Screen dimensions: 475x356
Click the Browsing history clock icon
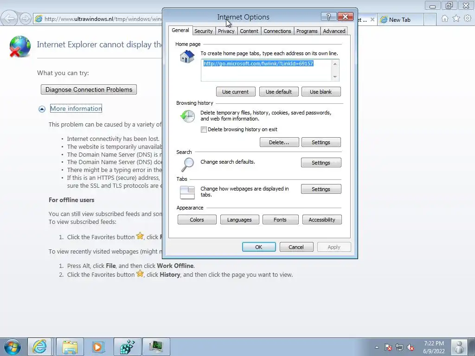[187, 116]
